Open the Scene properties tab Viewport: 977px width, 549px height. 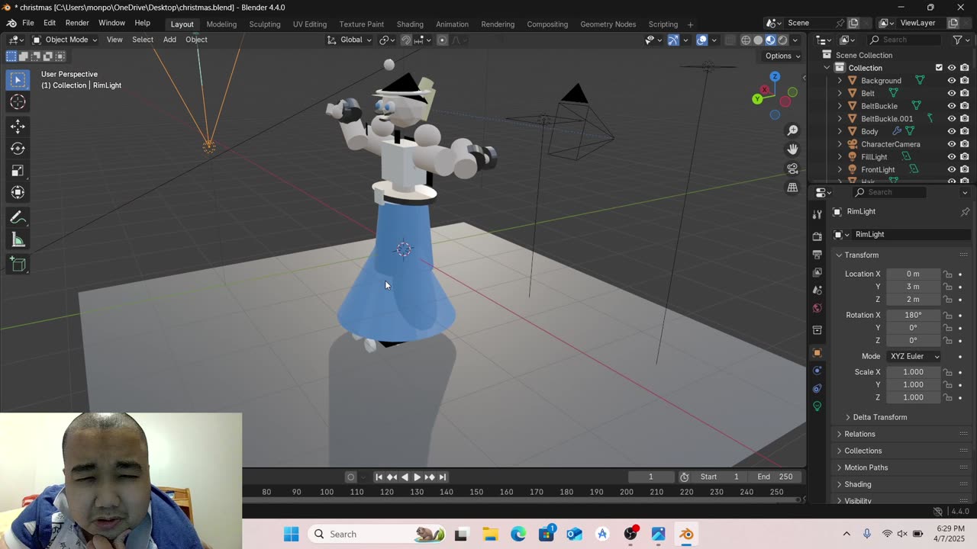tap(817, 291)
